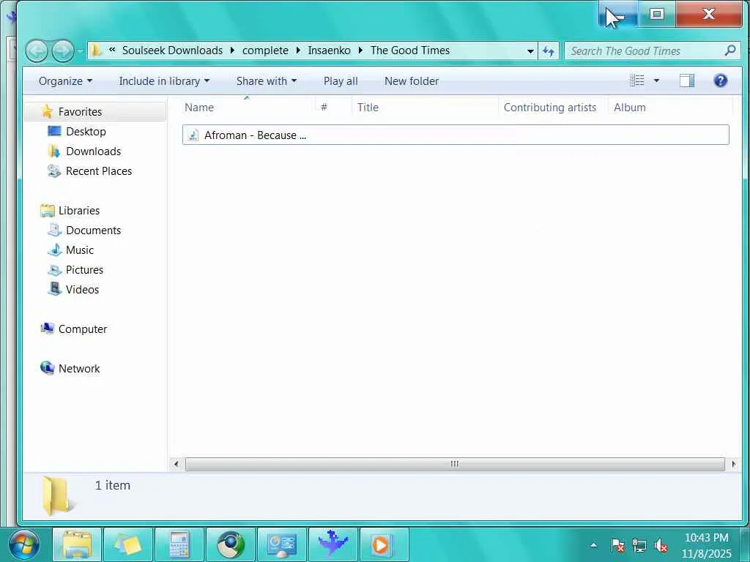Open Windows Explorer from taskbar

click(76, 544)
